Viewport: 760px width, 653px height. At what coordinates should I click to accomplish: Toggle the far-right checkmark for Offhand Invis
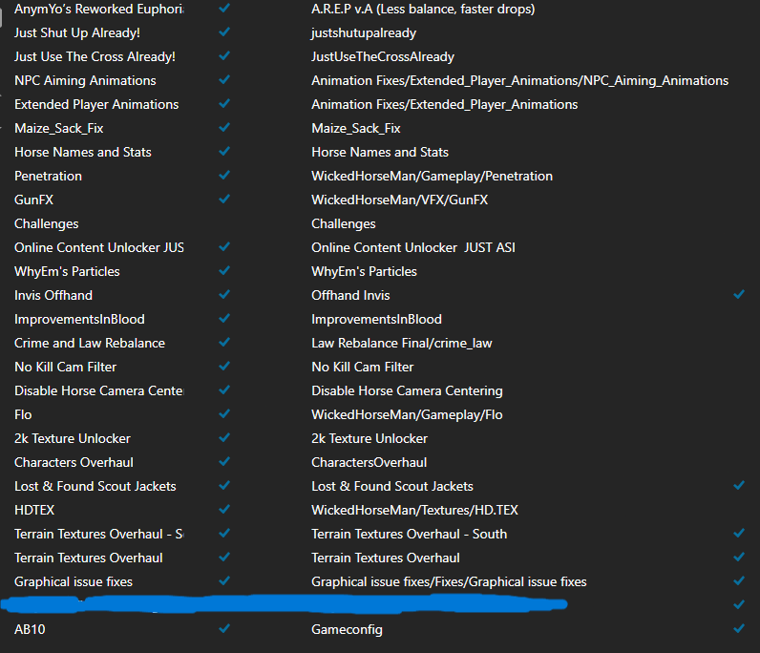coord(739,295)
